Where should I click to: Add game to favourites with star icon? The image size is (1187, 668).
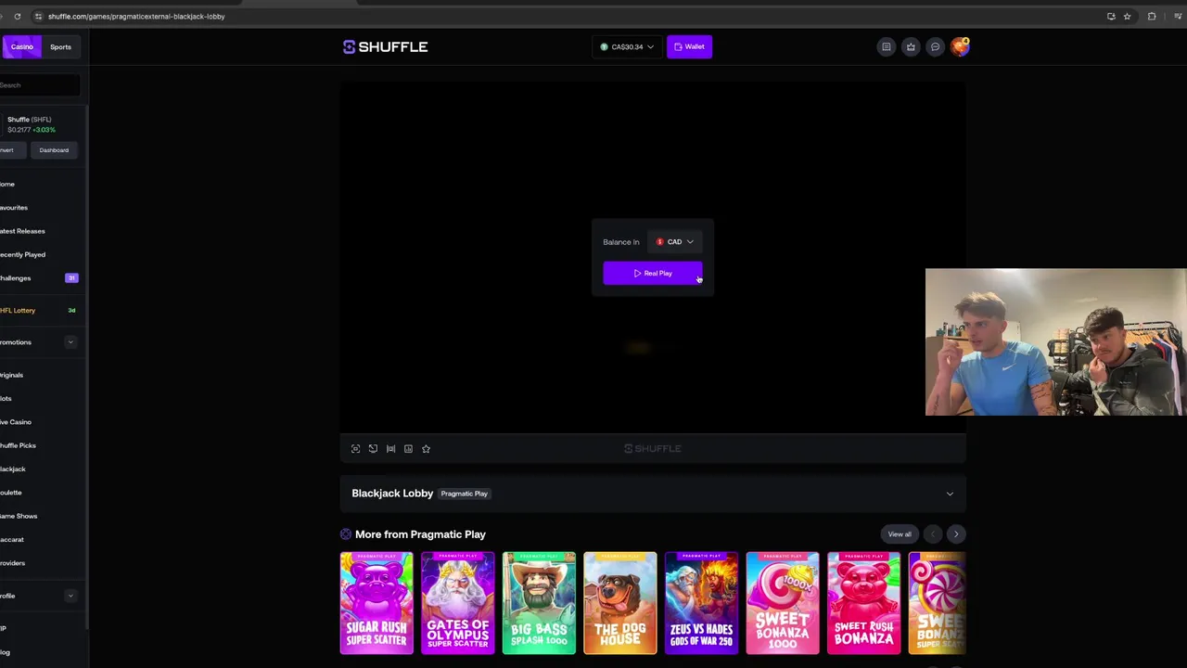(426, 449)
